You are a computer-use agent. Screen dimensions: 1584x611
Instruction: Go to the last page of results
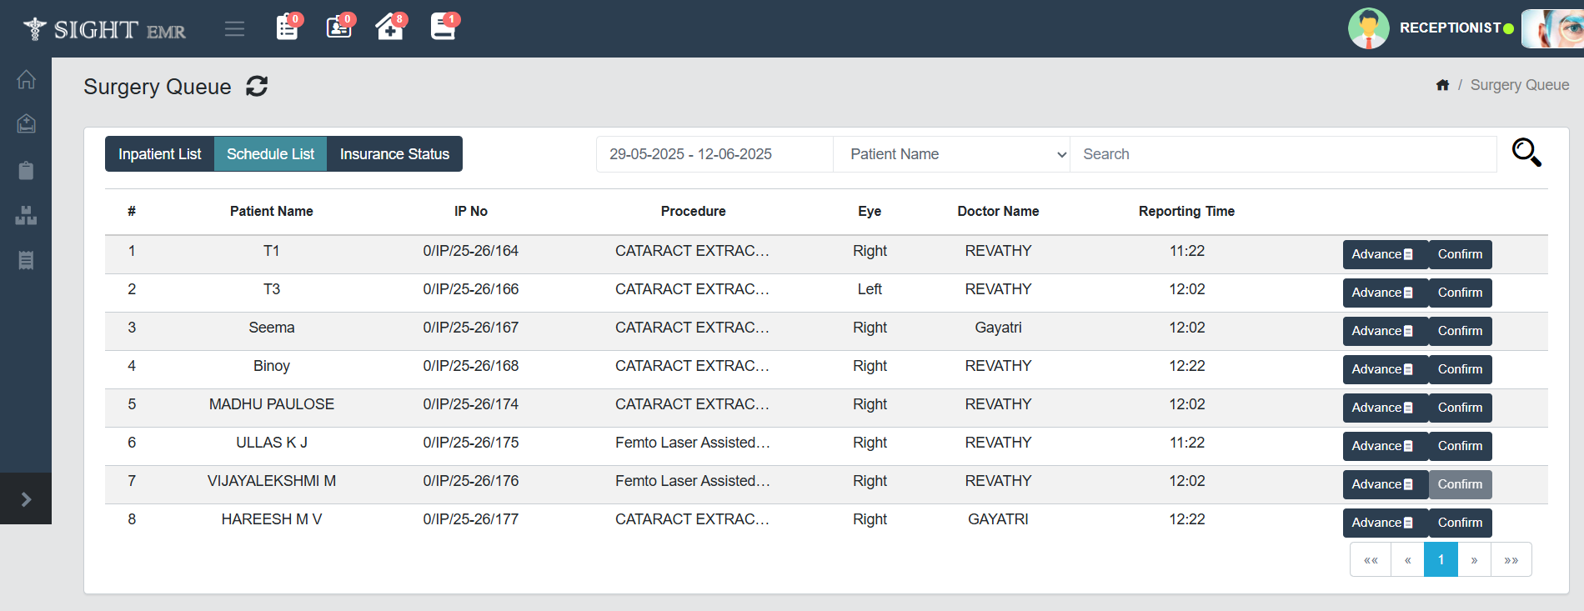tap(1511, 559)
